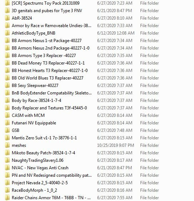Click date 6/27/2020 7:48 AM of GSB
Screen dimensions: 194x201
114,130
